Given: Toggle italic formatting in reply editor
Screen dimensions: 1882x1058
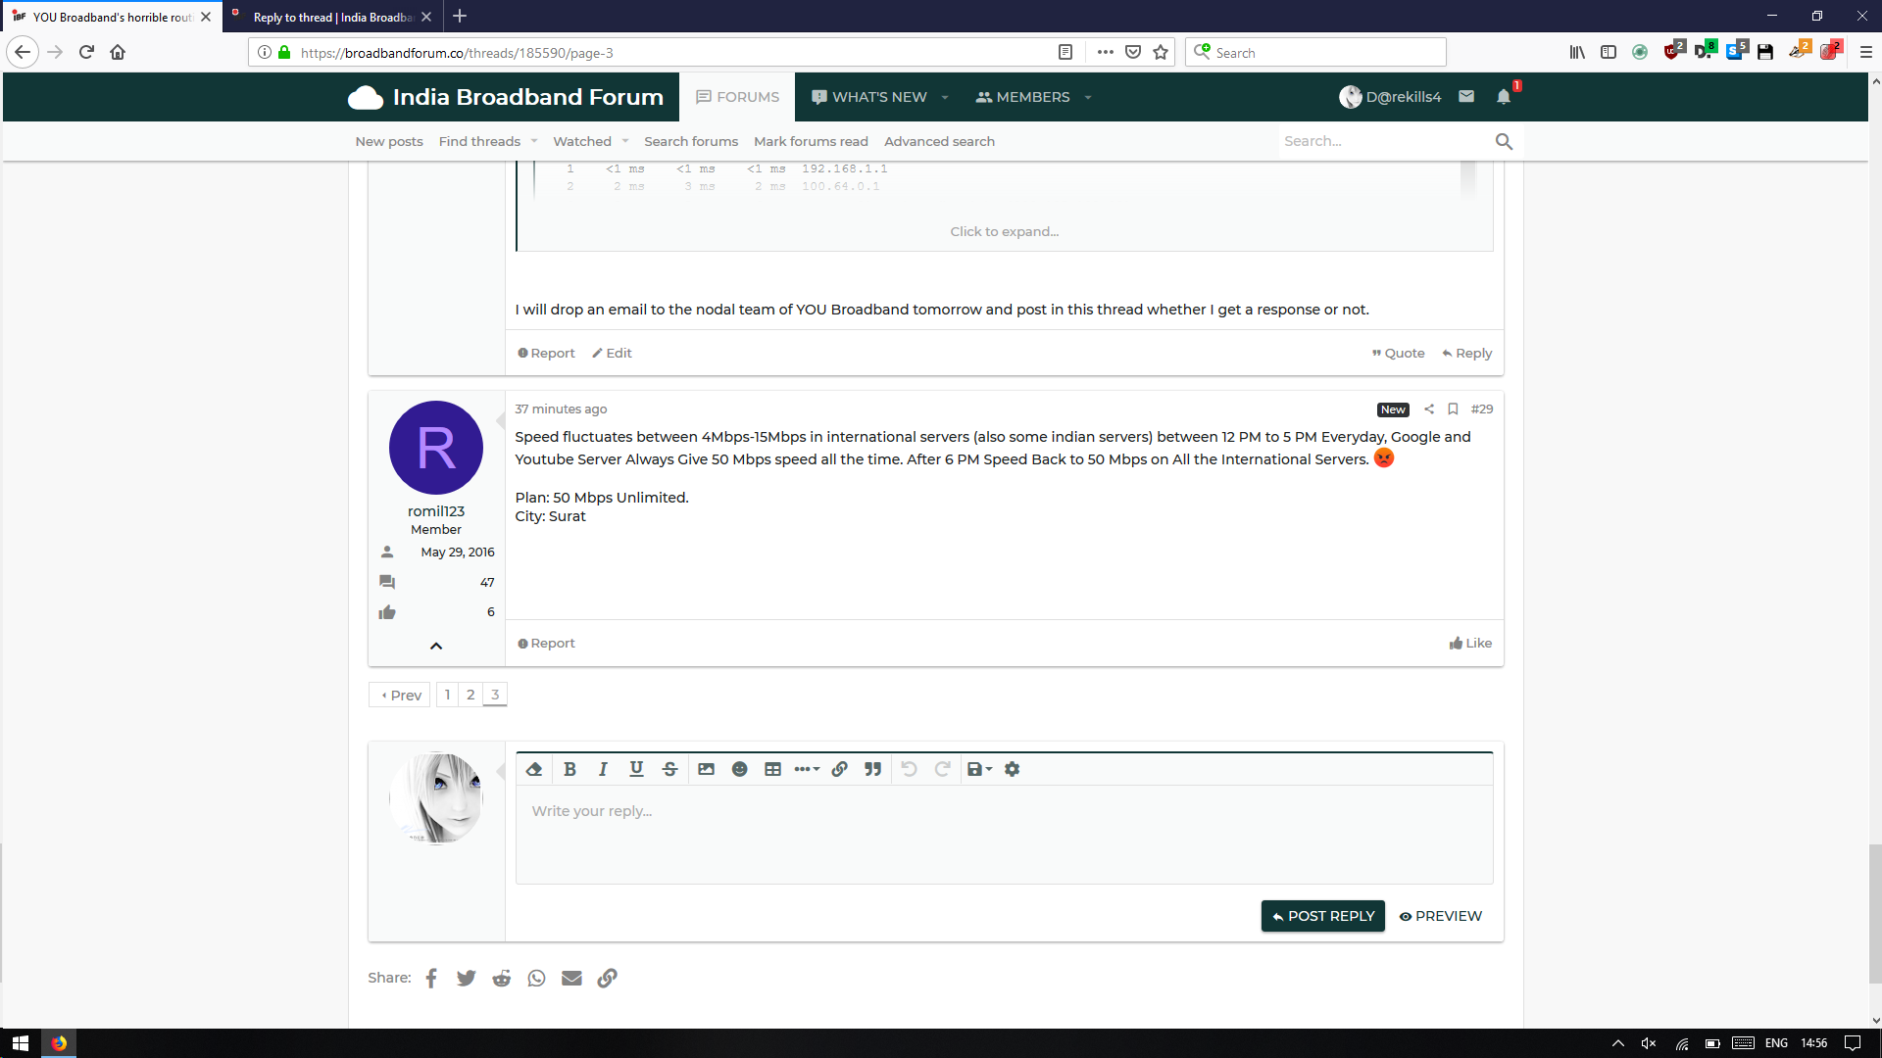Looking at the screenshot, I should 603,770.
